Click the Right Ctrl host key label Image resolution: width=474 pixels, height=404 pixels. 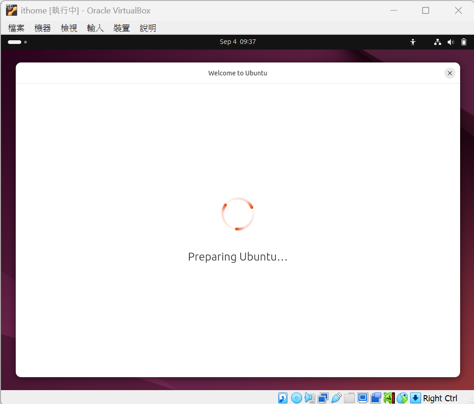440,398
